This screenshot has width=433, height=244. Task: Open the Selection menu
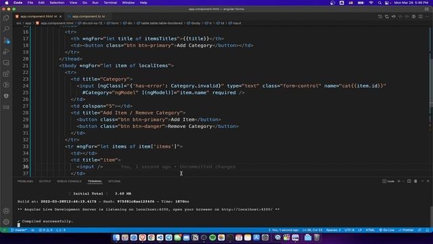coord(57,3)
